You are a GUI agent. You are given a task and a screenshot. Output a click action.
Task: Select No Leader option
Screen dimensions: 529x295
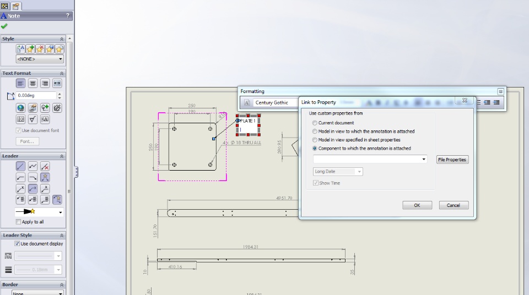click(45, 166)
